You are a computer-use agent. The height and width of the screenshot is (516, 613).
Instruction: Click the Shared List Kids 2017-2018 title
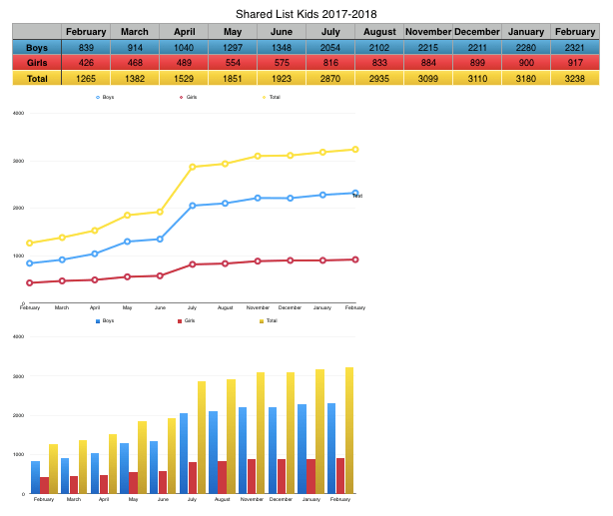pos(306,14)
